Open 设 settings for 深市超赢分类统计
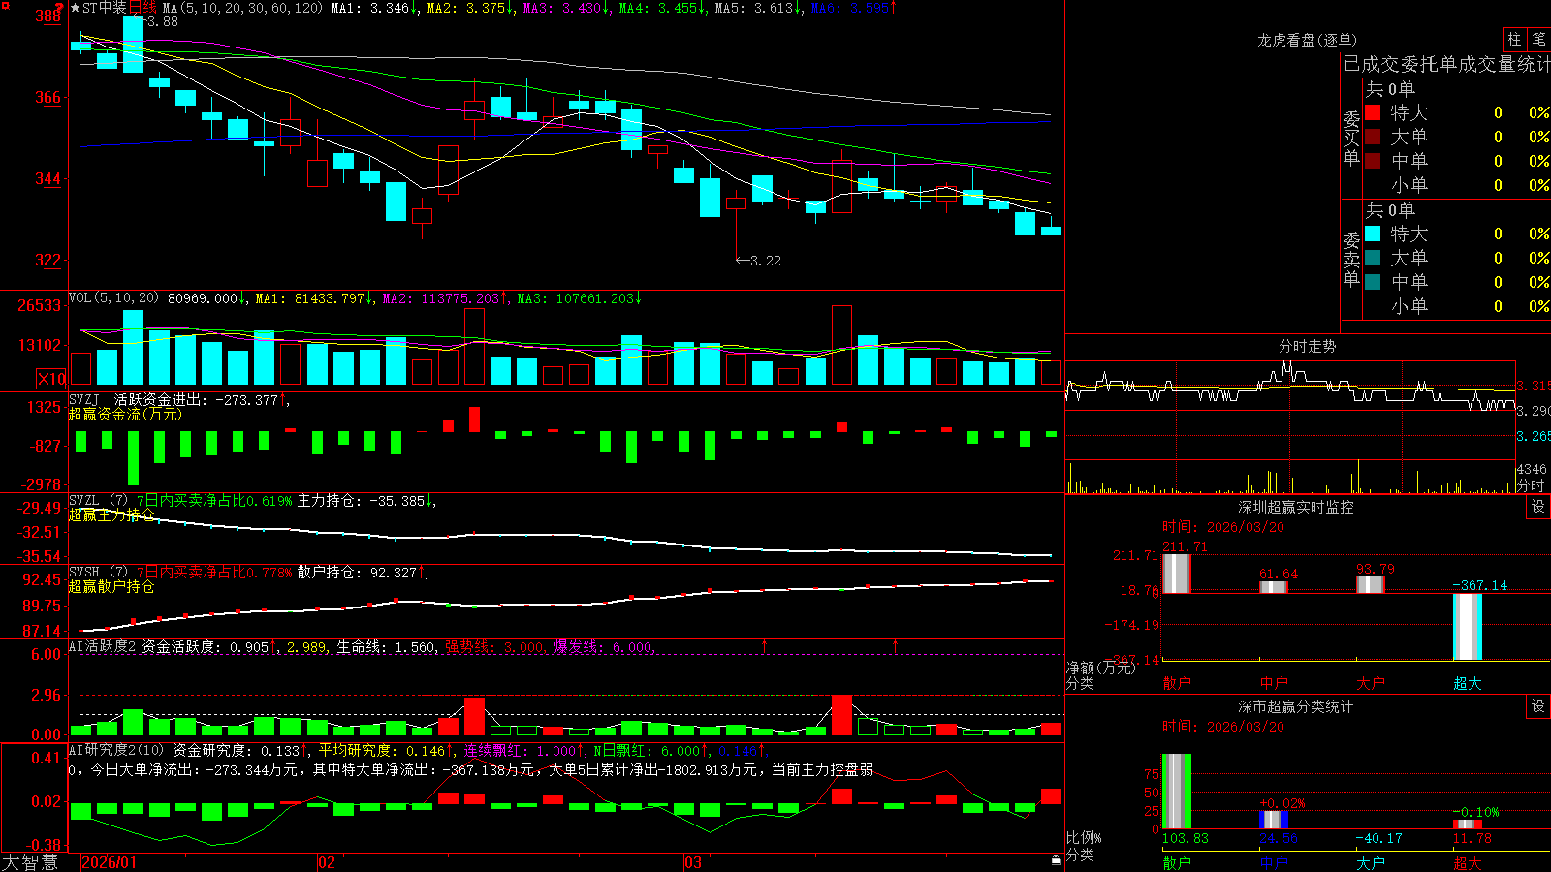 click(1538, 706)
